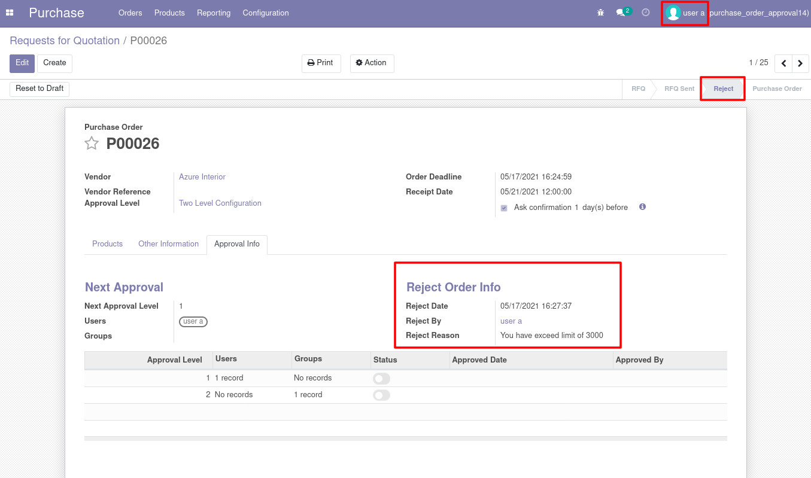The width and height of the screenshot is (811, 478).
Task: Go to previous record arrow
Action: (783, 63)
